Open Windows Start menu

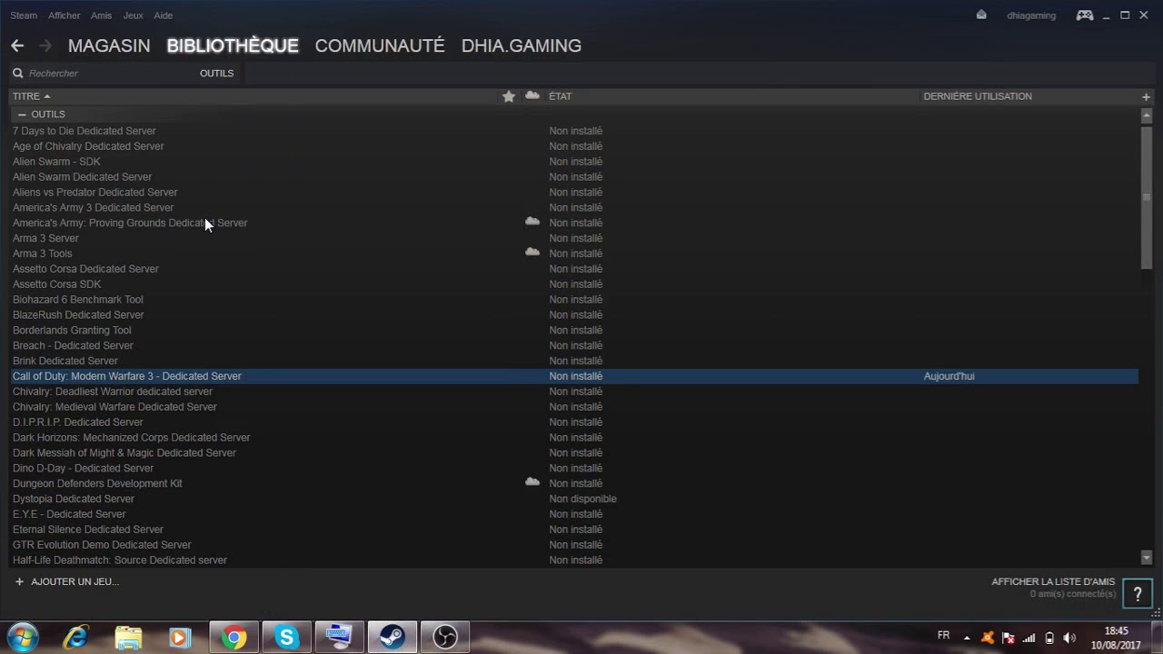click(x=23, y=638)
